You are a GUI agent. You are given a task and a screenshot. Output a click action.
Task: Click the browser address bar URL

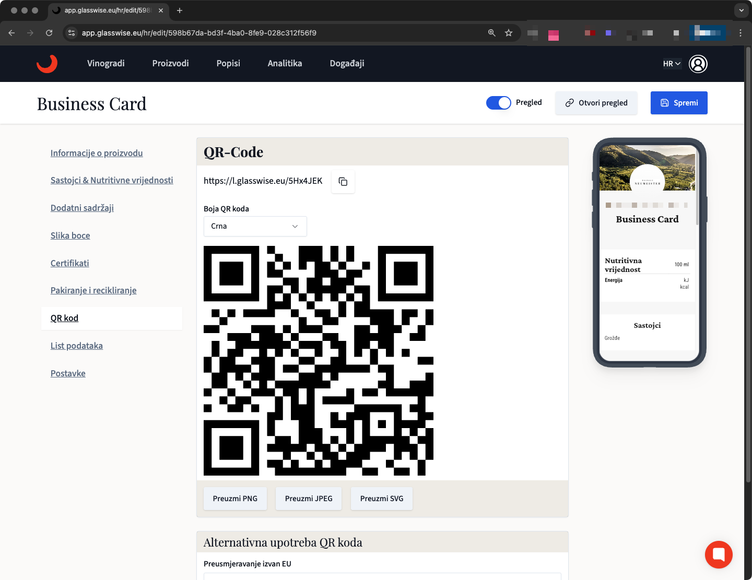pos(199,33)
